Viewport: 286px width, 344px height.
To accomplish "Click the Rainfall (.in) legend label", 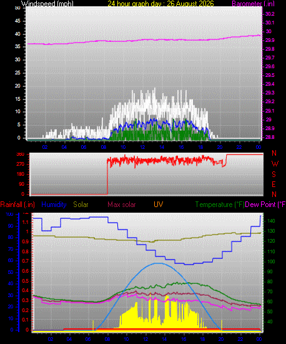I will pos(17,205).
